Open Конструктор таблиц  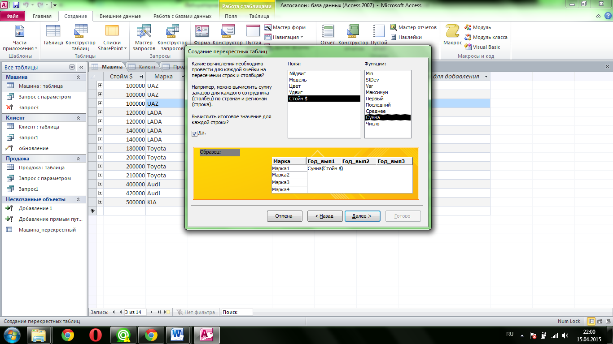(80, 38)
